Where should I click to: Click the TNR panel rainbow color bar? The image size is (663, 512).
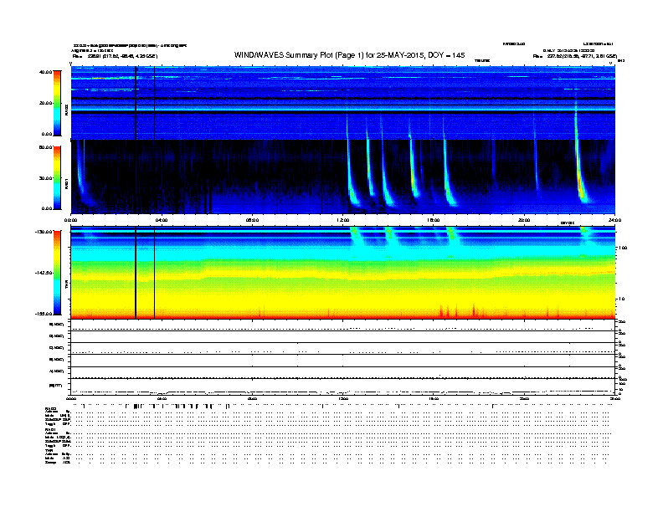[57, 273]
